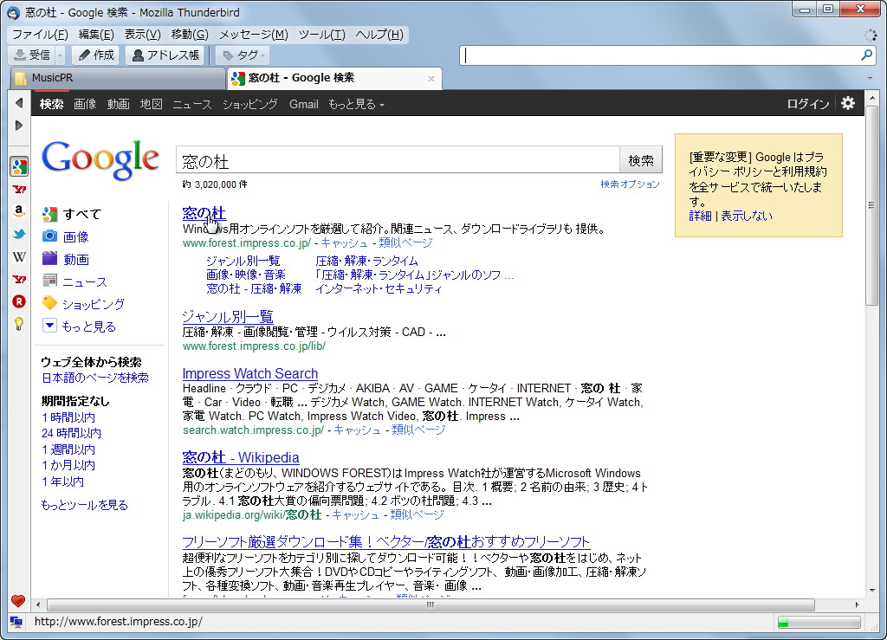Viewport: 887px width, 640px height.
Task: Select the 1 週間以内 time filter
Action: (68, 449)
